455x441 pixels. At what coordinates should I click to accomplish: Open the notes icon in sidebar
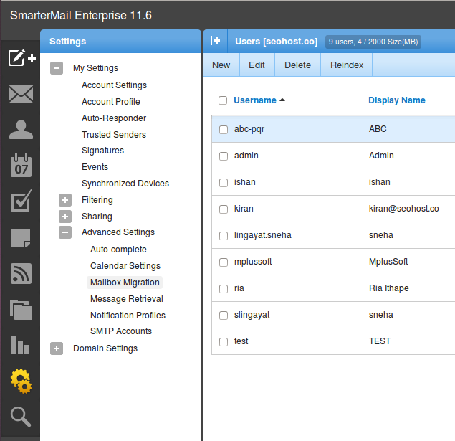[x=21, y=237]
